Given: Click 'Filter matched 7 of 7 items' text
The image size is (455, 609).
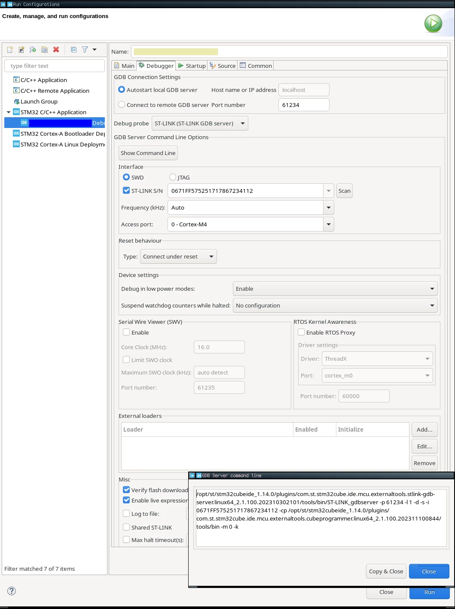Looking at the screenshot, I should [40, 569].
